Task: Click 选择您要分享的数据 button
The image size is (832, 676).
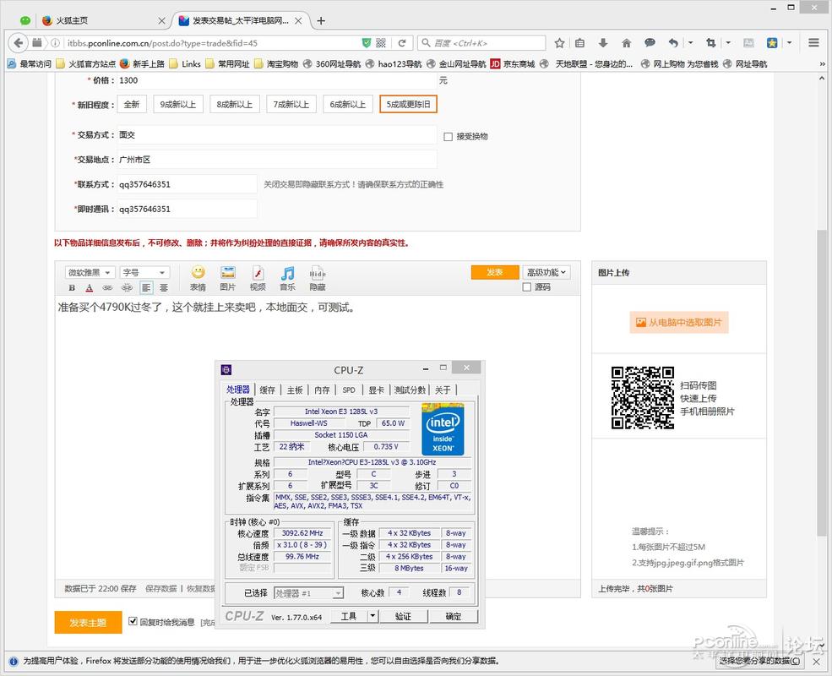Action: [760, 661]
